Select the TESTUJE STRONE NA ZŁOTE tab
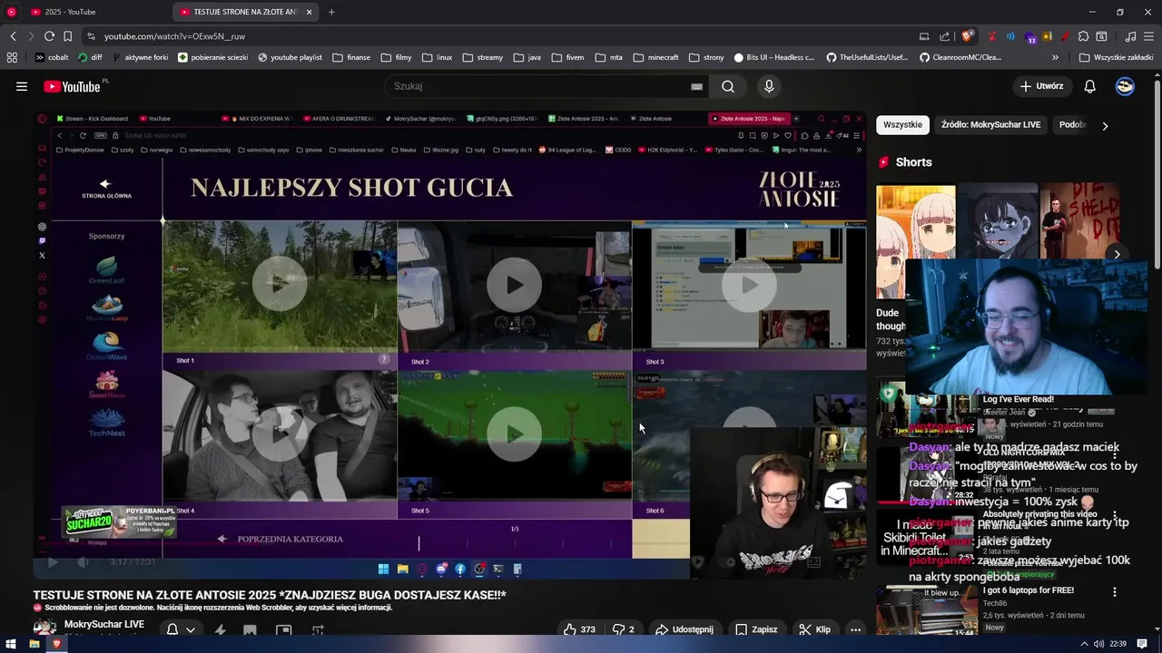 (245, 12)
